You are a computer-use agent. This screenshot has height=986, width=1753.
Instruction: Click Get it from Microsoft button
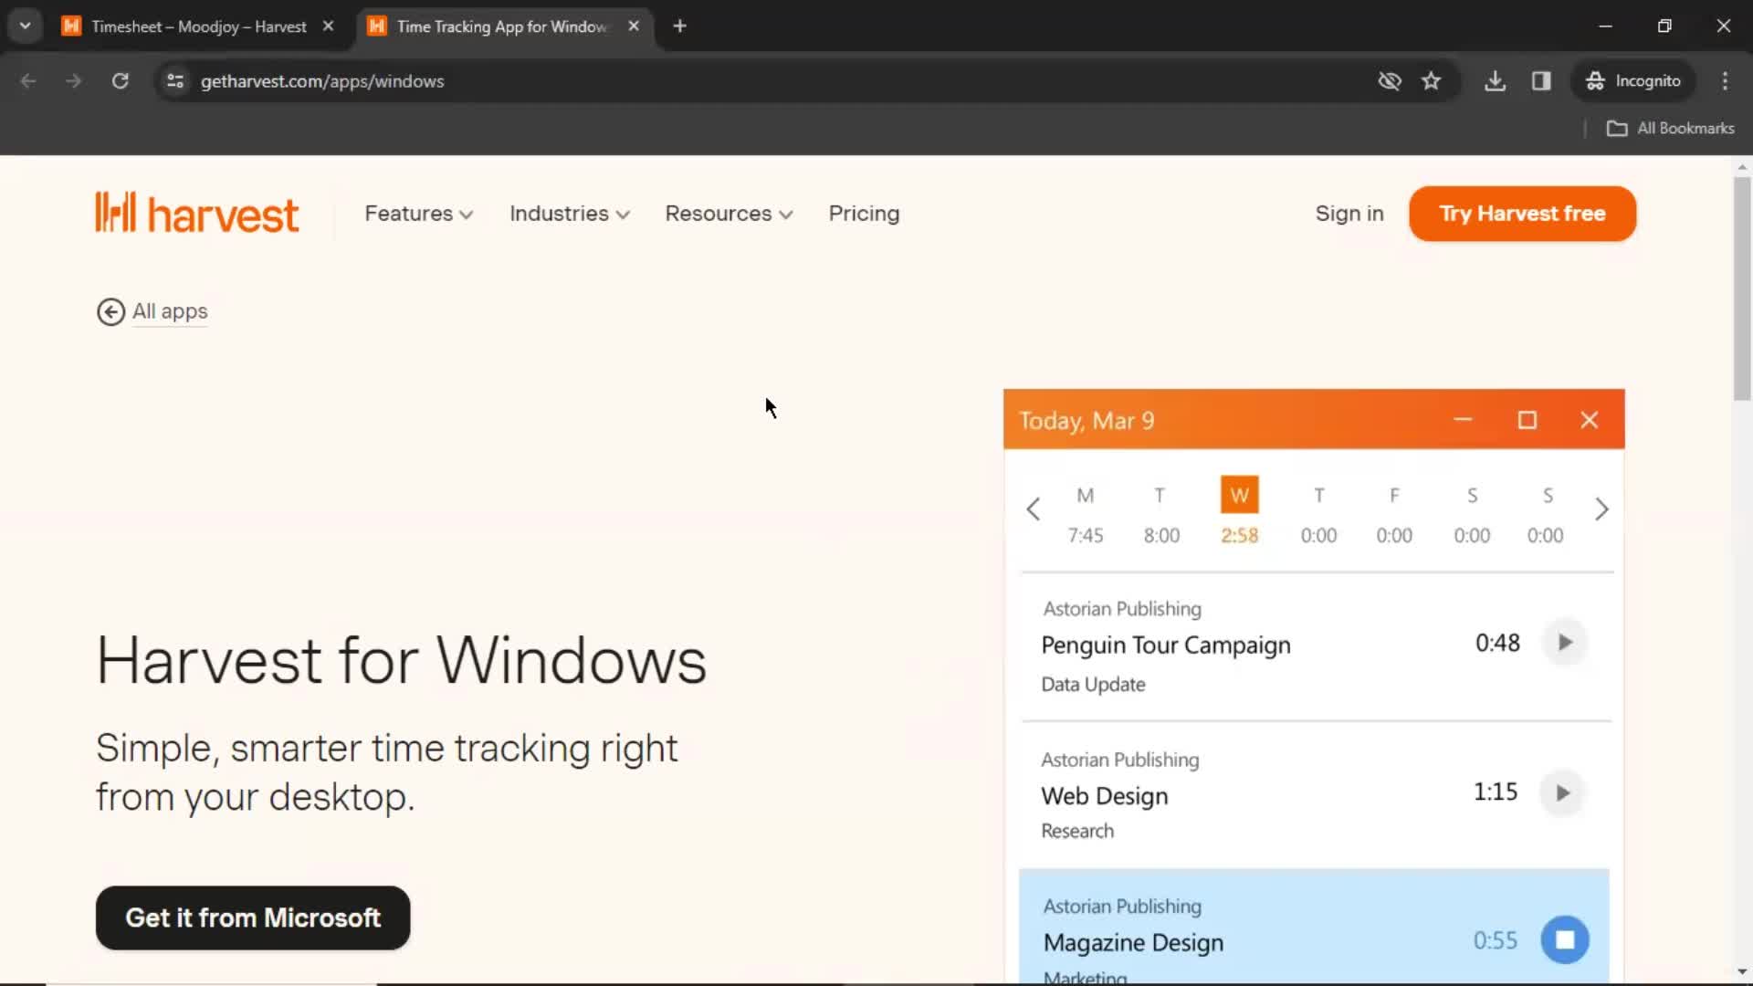point(253,918)
